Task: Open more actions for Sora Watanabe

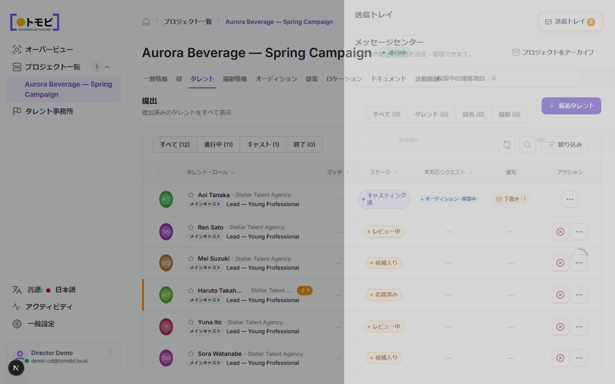Action: pos(579,358)
